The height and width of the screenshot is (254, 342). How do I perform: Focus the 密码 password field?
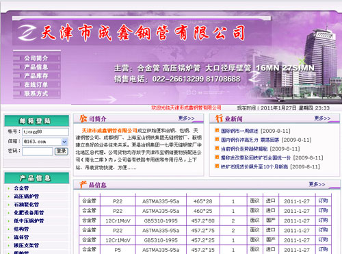click(38, 151)
